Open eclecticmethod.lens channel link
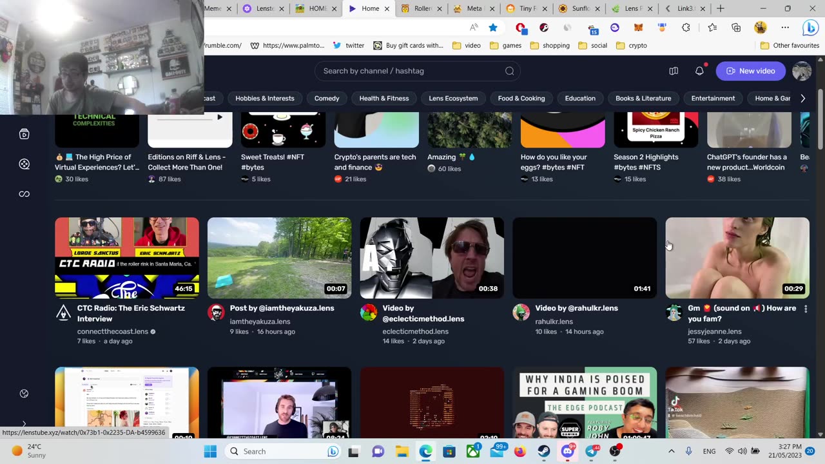This screenshot has height=464, width=825. point(415,331)
